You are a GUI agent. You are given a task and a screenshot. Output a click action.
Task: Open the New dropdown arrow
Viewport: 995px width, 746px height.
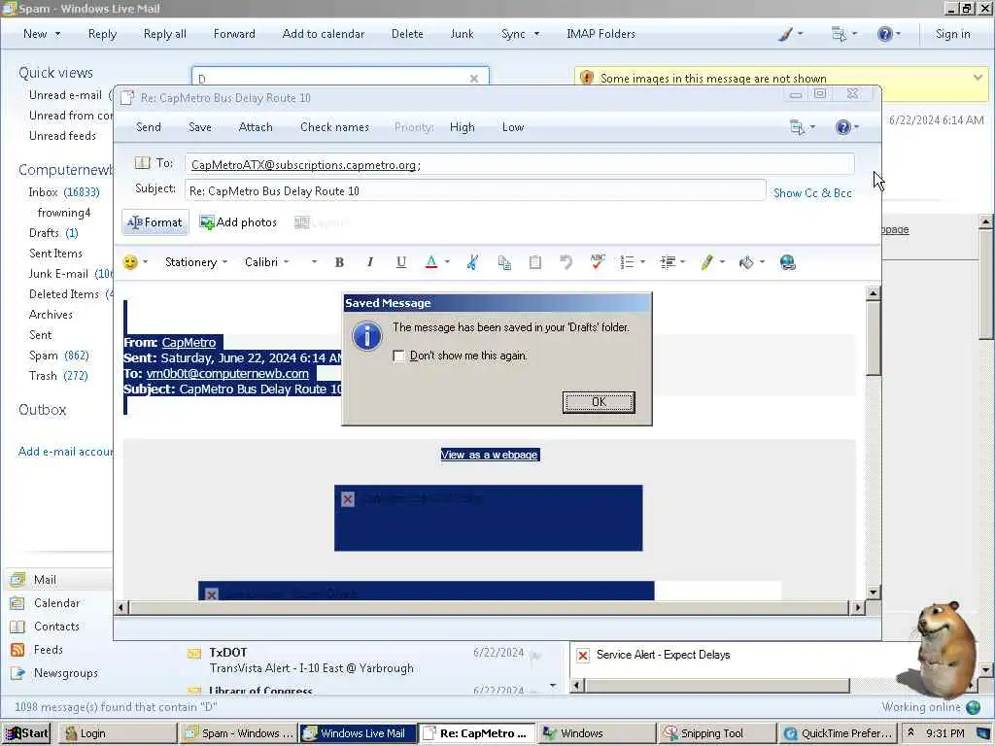tap(57, 34)
